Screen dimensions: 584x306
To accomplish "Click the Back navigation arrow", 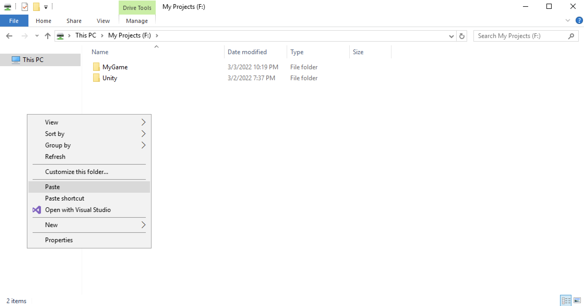I will [9, 36].
